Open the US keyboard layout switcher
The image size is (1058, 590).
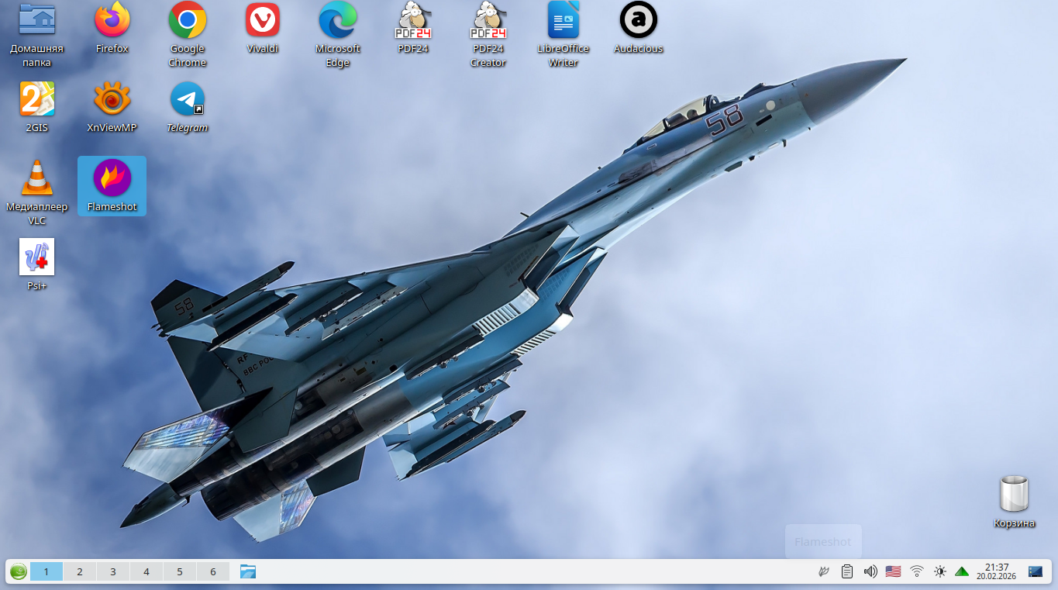coord(893,571)
